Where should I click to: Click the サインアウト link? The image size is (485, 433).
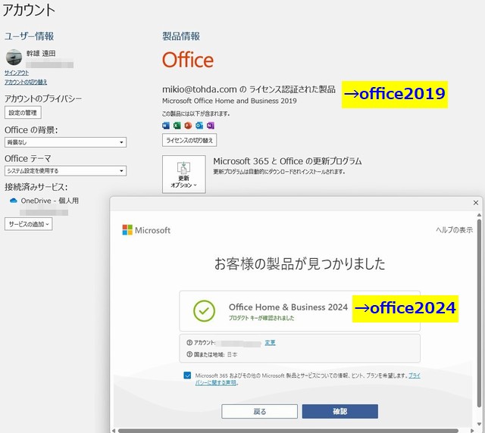point(17,73)
